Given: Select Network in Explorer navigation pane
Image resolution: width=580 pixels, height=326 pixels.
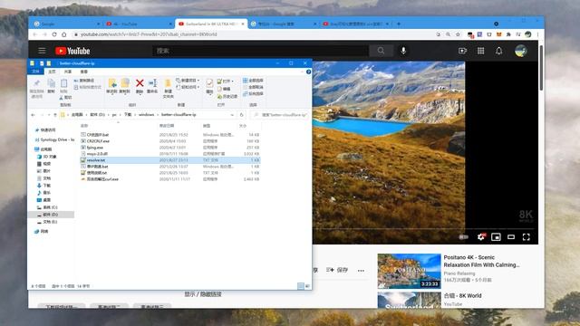Looking at the screenshot, I should click(x=42, y=232).
